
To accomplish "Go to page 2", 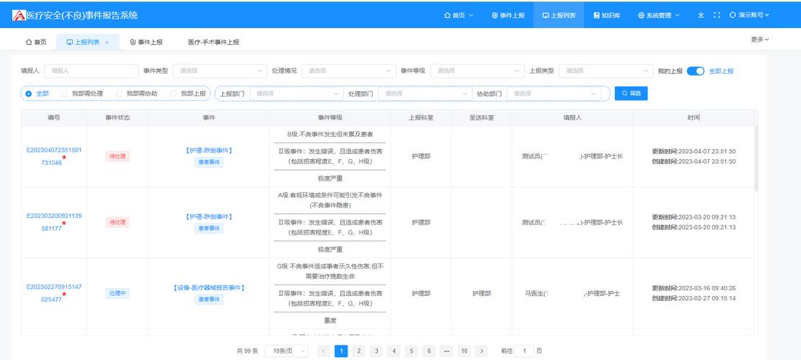I will coord(358,351).
